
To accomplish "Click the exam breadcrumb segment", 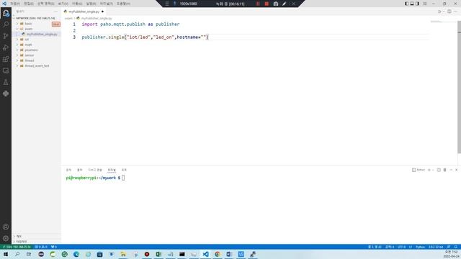I will 68,18.
